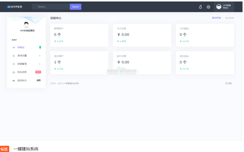This screenshot has height=152, width=244.
Task: Open 系统设置 menu item
Action: pos(26,56)
